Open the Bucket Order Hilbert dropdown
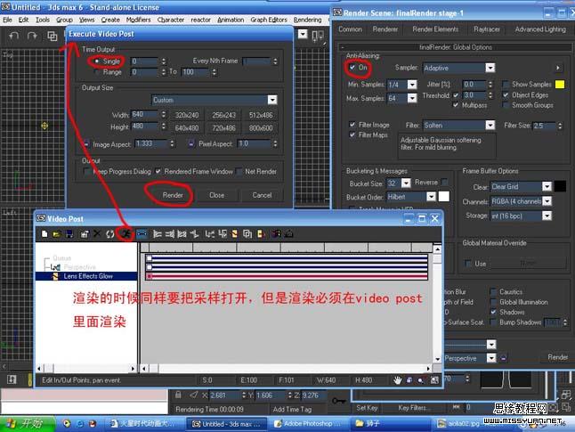The height and width of the screenshot is (432, 575). coord(431,197)
